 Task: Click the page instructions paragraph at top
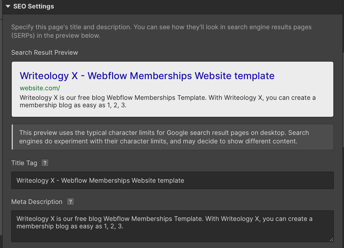(x=161, y=31)
